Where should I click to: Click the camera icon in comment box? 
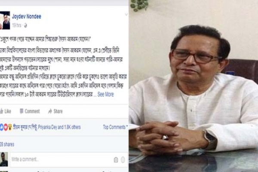(116, 160)
